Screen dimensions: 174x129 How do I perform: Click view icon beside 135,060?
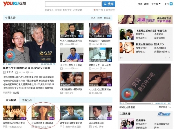[61, 44]
